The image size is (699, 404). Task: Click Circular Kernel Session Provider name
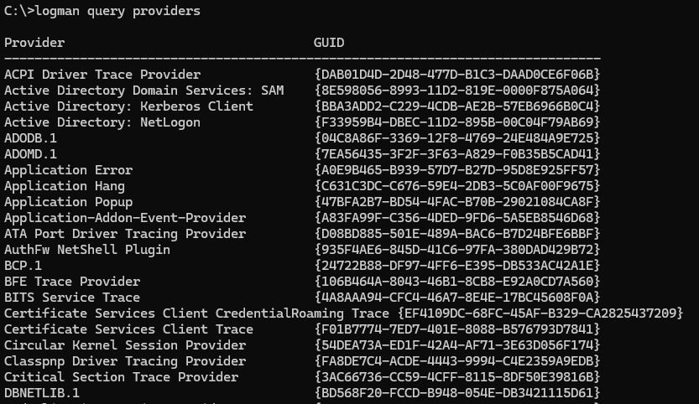[x=125, y=345]
